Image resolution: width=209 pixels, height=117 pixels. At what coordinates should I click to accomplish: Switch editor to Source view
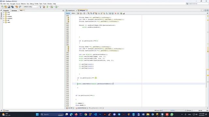click(x=68, y=13)
